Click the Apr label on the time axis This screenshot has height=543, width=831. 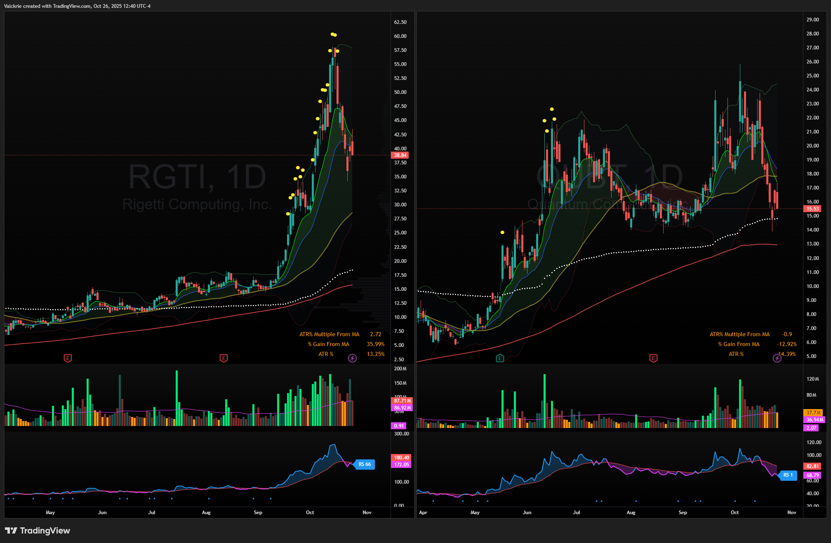tap(423, 513)
